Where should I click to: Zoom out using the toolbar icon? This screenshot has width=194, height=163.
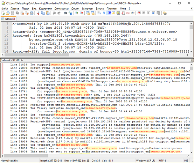pos(81,13)
